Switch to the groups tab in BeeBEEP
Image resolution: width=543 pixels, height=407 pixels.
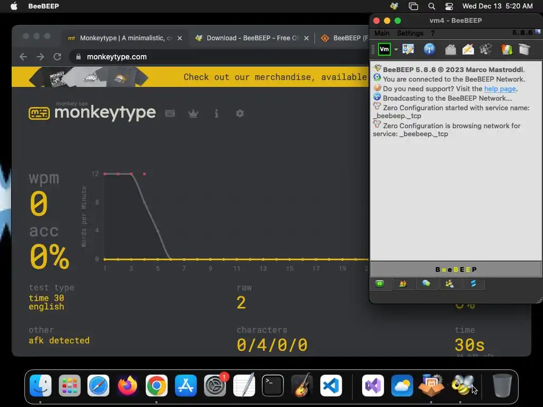(450, 284)
